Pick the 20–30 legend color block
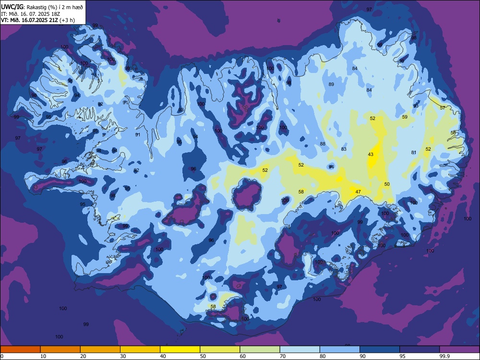 tap(100, 349)
